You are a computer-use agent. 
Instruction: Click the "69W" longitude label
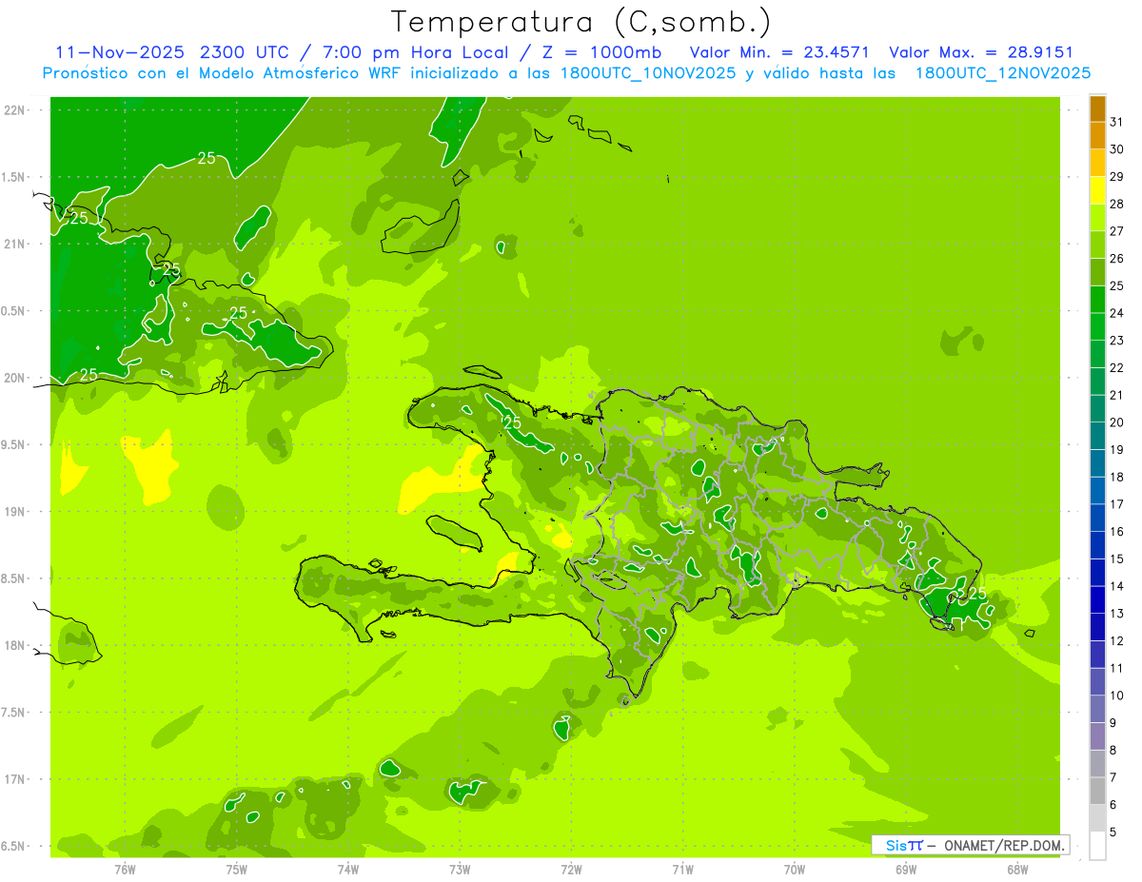[x=906, y=870]
